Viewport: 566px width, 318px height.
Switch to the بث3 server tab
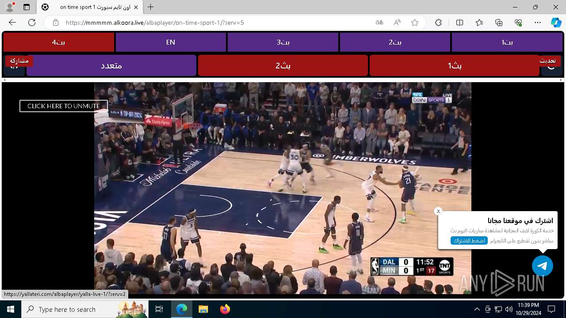tap(283, 42)
